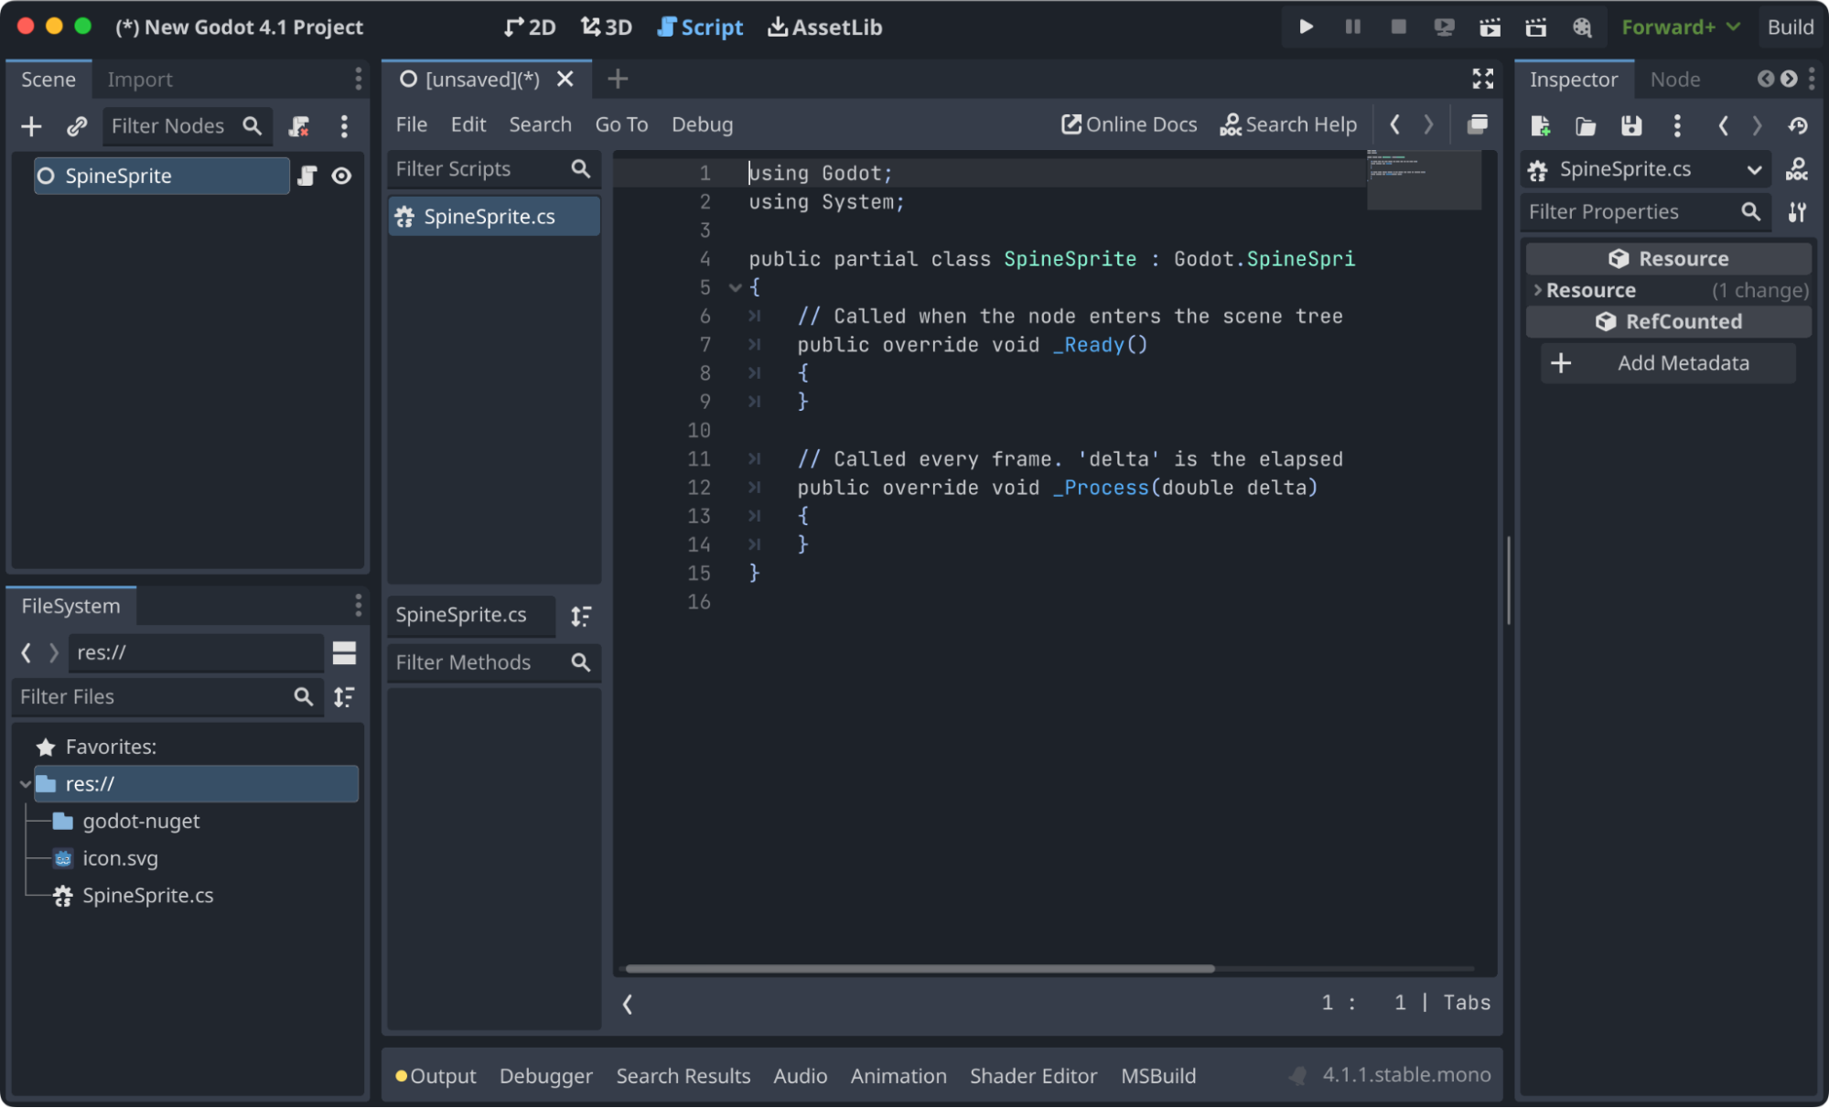Collapse the res:// folder tree
Viewport: 1829px width, 1108px height.
[x=26, y=784]
